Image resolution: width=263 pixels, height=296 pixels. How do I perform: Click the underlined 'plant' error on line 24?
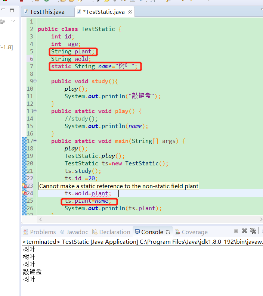(100, 193)
